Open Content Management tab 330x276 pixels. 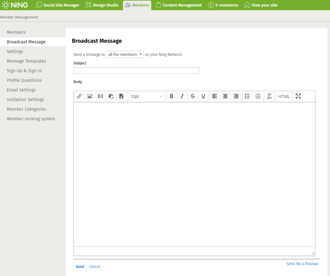(179, 5)
